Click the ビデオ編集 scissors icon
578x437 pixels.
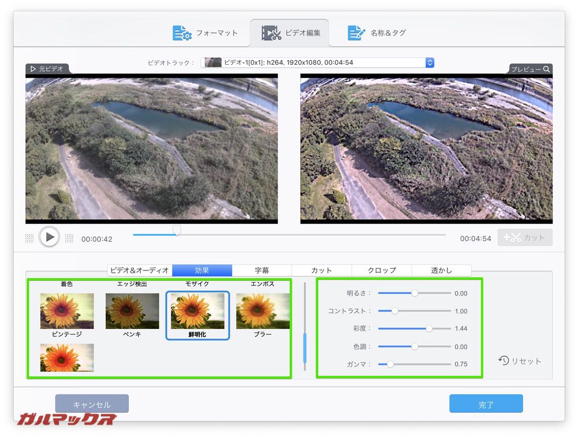[x=269, y=32]
